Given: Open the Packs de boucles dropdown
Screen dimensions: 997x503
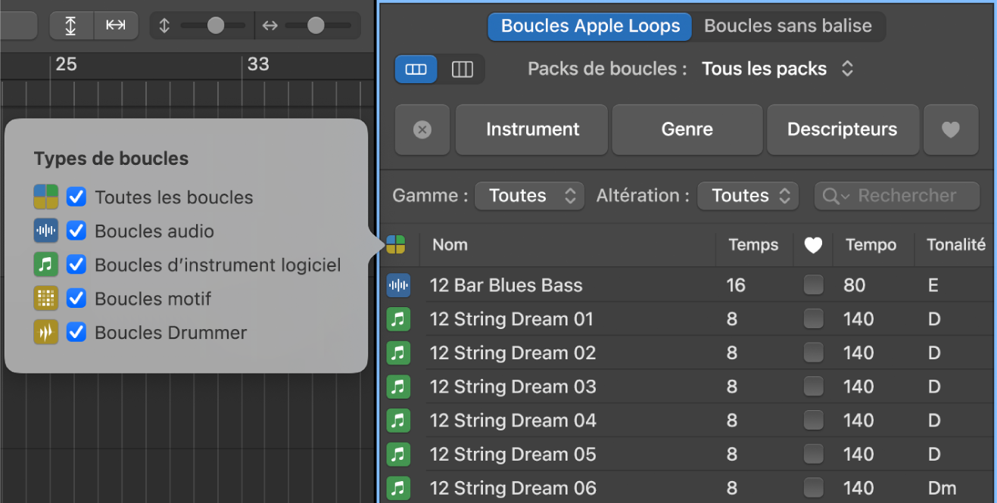Looking at the screenshot, I should point(777,69).
